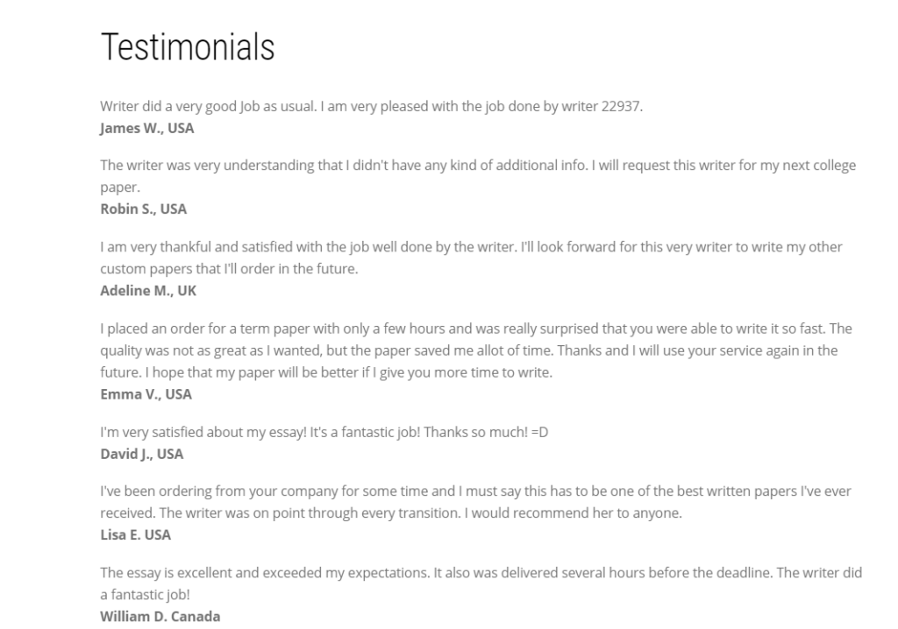Click the testimonial mentioning custom papers
The width and height of the screenshot is (898, 629).
[471, 258]
